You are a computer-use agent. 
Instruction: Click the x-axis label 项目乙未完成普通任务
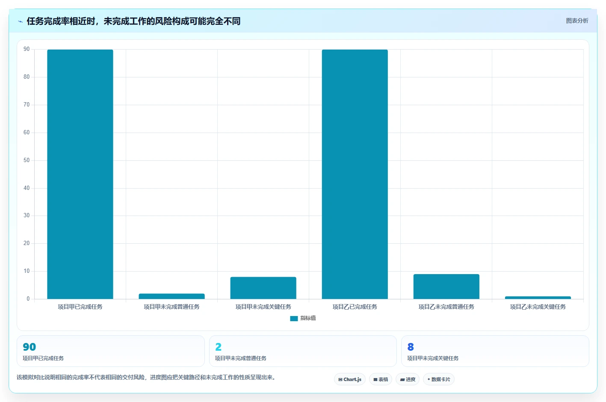(446, 307)
